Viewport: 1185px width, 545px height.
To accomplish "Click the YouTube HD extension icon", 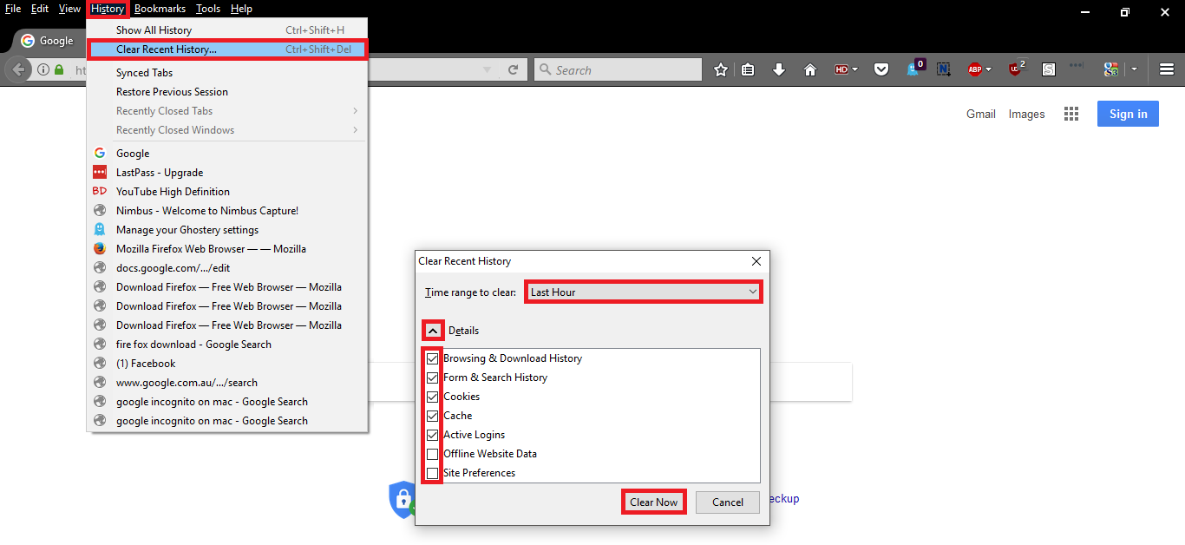I will click(841, 69).
